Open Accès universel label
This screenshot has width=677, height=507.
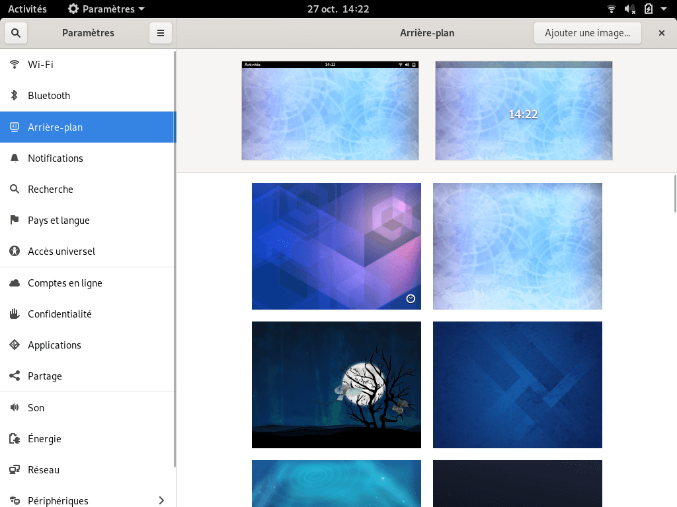pos(61,252)
